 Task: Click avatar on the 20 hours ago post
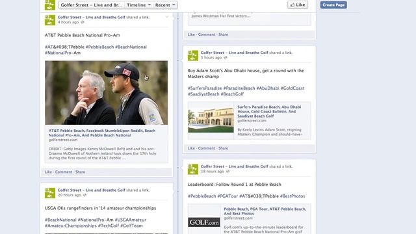point(50,193)
